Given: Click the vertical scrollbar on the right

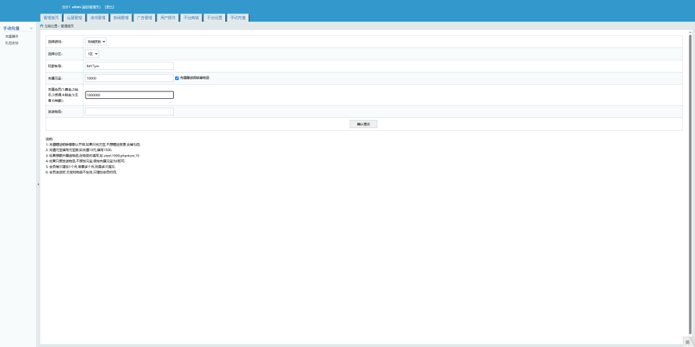Looking at the screenshot, I should click(x=690, y=102).
